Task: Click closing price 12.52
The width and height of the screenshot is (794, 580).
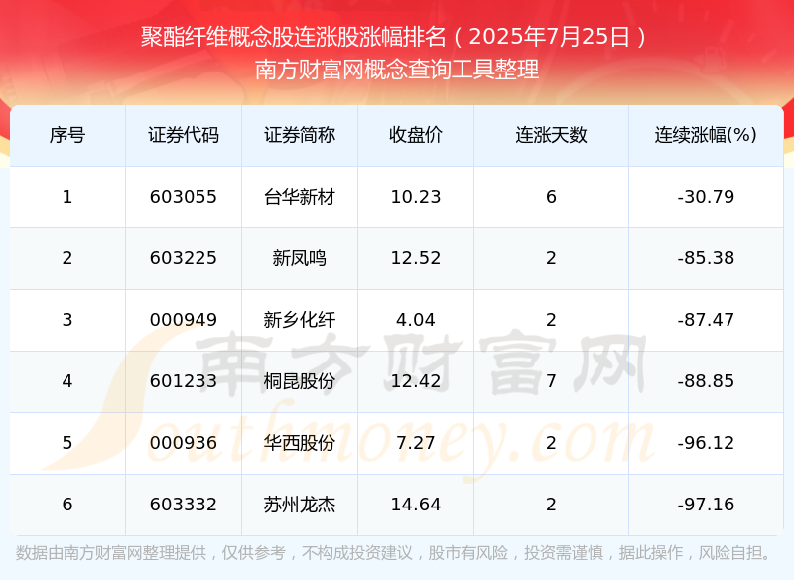Action: pos(416,258)
